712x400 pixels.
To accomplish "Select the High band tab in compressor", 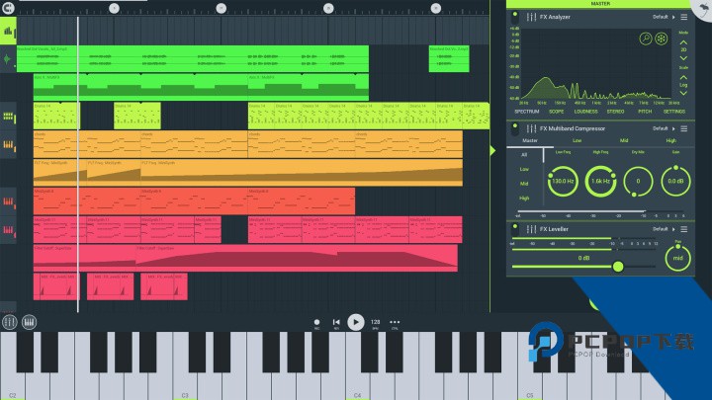I will [671, 141].
